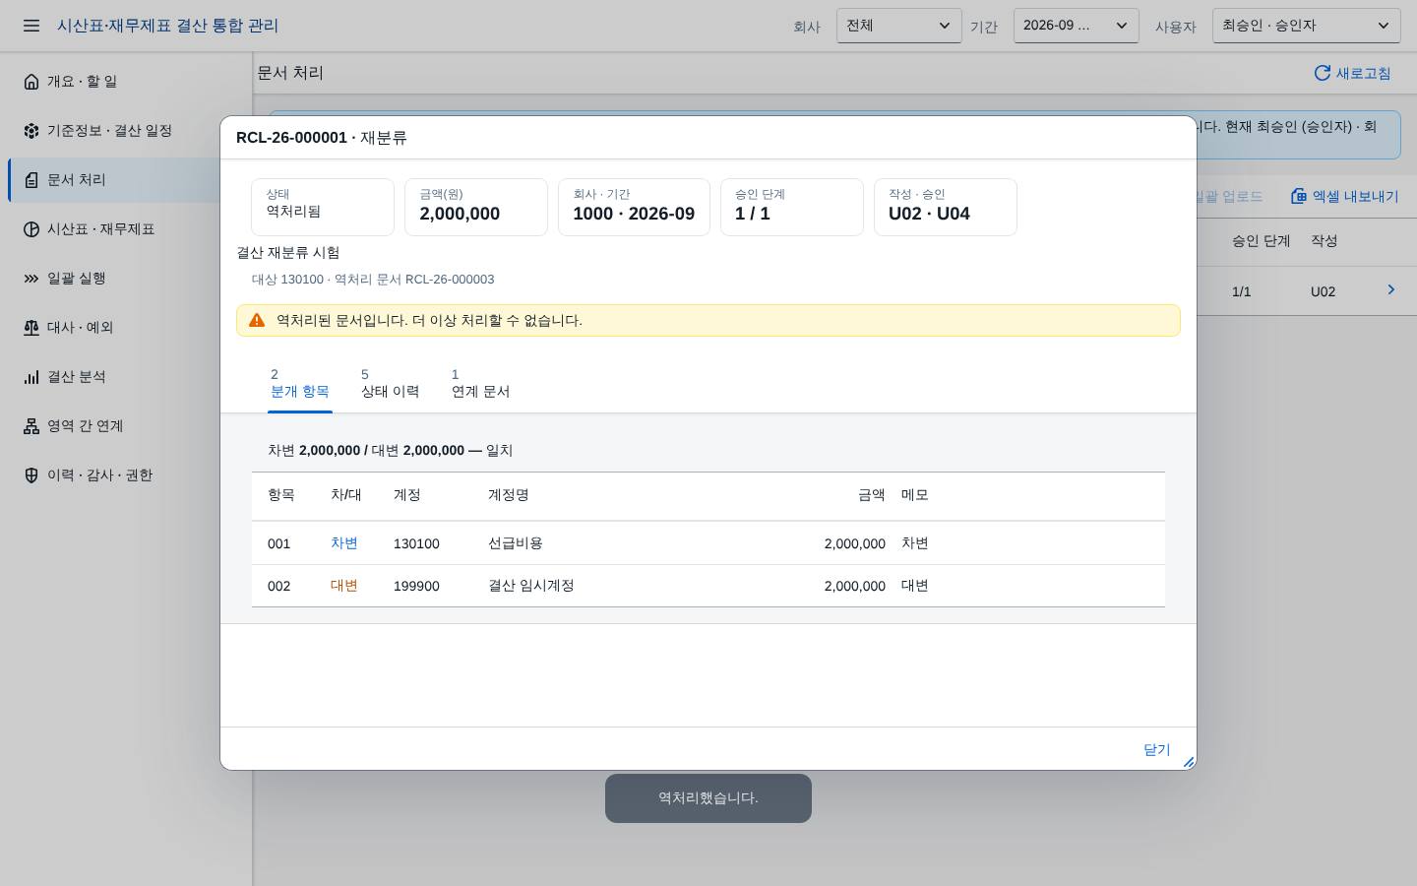Switch to the 상태 이력 tab
The height and width of the screenshot is (886, 1417).
click(x=391, y=383)
